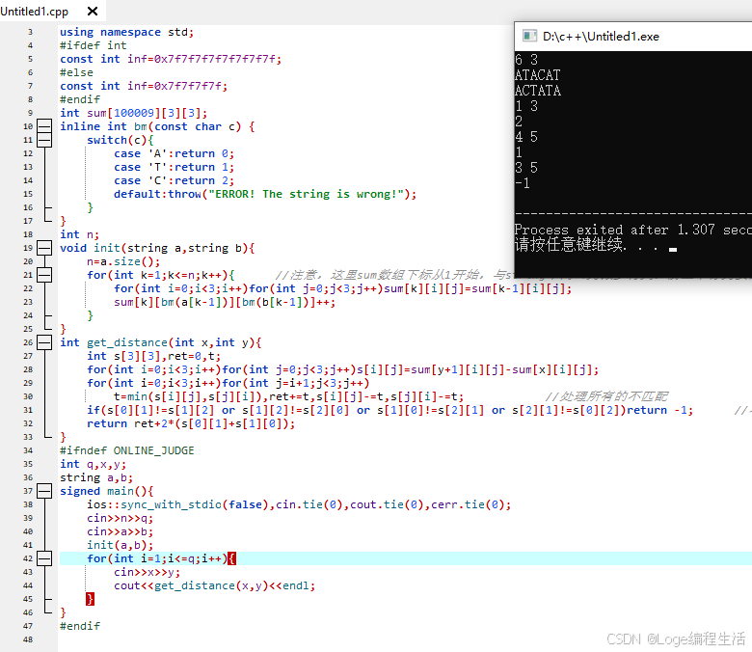This screenshot has height=652, width=752.
Task: Click 'n=a.size();' in the init function
Action: pos(123,261)
